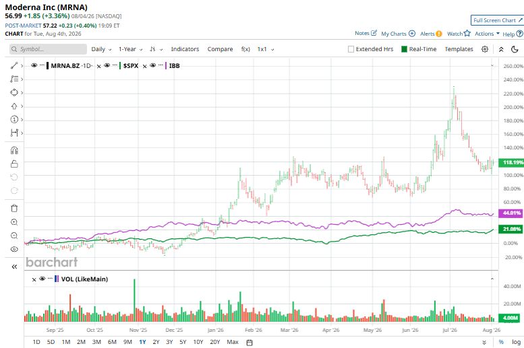
Task: Remove the VOL (LikeMain) indicator
Action: pos(34,279)
